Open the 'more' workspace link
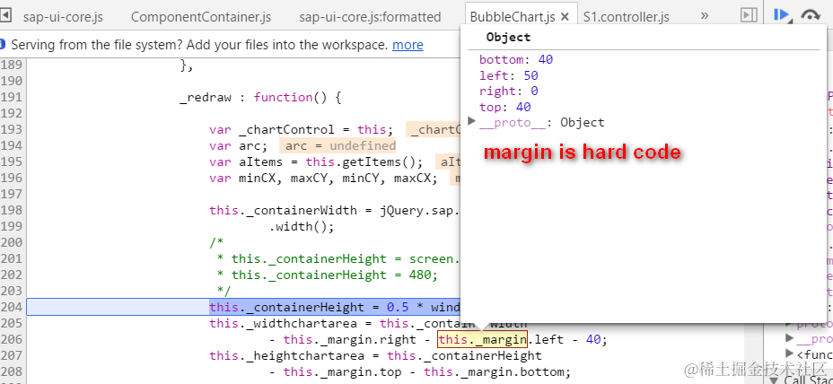The height and width of the screenshot is (384, 833). (x=408, y=45)
